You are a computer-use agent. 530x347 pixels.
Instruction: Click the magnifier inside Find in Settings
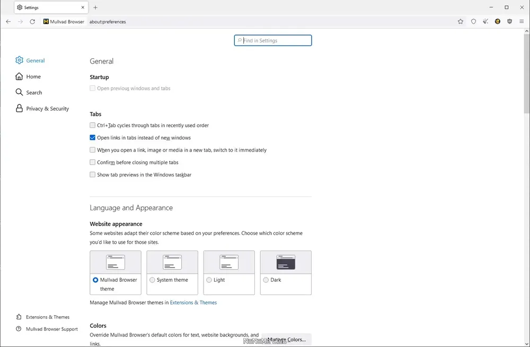(240, 40)
